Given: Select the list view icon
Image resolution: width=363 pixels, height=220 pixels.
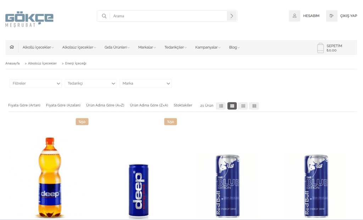Looking at the screenshot, I should [220, 105].
